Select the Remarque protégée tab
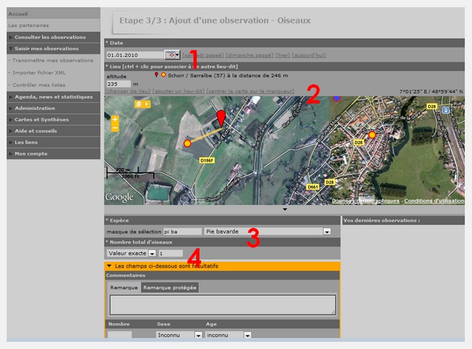472x349 pixels. [170, 288]
